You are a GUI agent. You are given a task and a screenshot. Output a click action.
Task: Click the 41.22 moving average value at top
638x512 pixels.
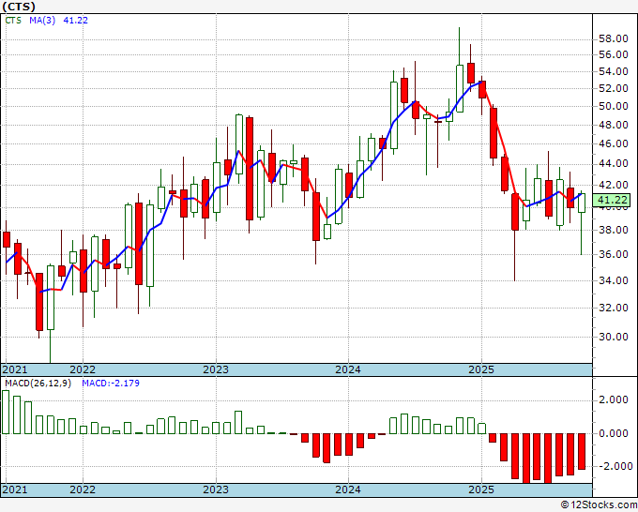click(x=75, y=20)
